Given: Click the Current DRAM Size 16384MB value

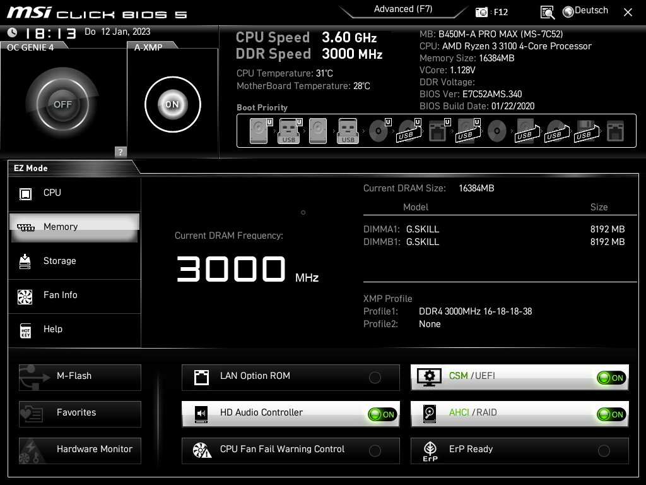Looking at the screenshot, I should click(x=476, y=188).
